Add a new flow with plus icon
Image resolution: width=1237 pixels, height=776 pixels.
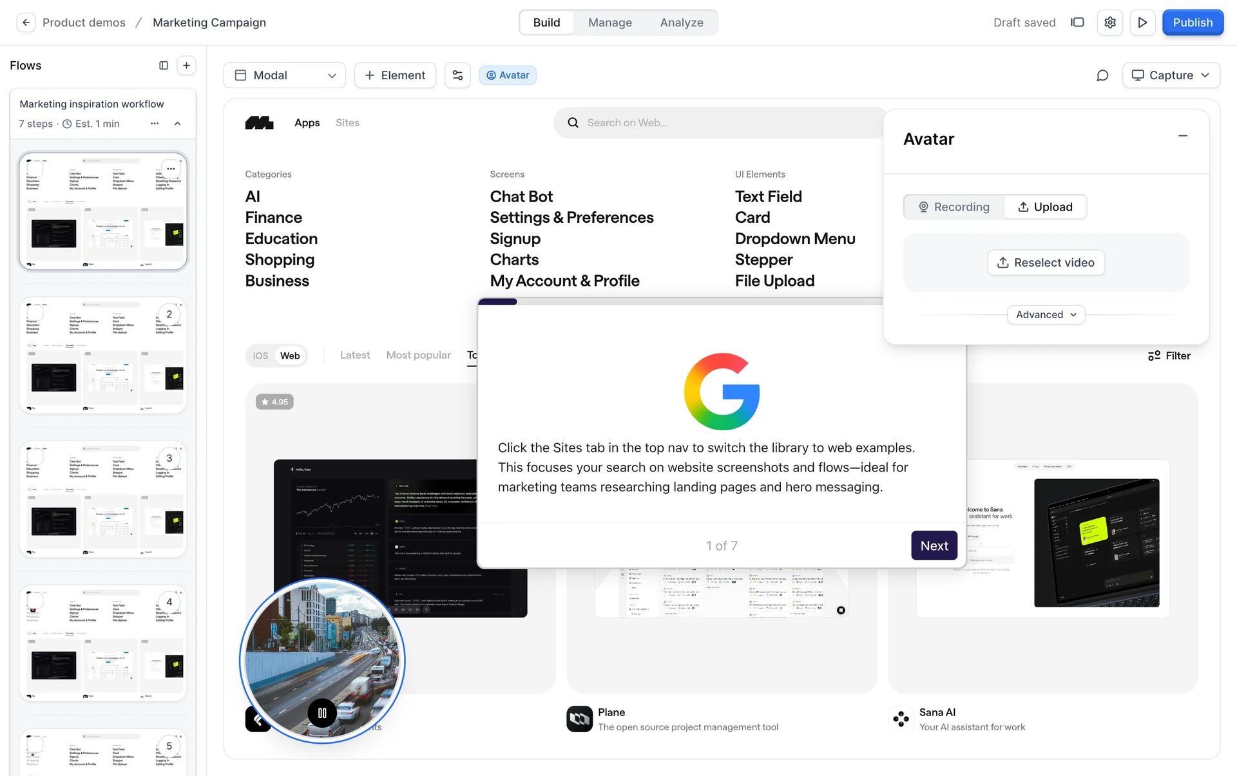pos(186,65)
